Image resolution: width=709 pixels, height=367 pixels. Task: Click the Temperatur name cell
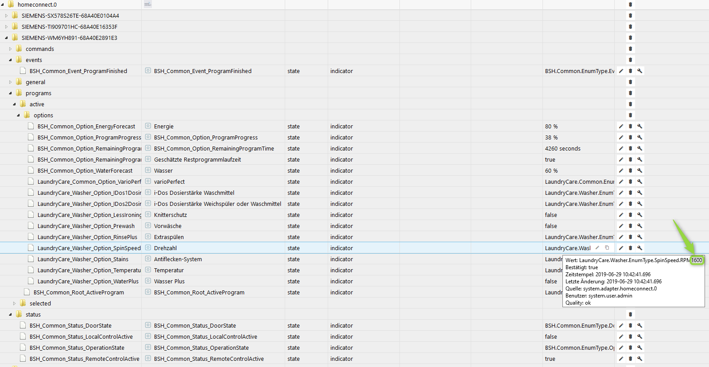(x=169, y=270)
